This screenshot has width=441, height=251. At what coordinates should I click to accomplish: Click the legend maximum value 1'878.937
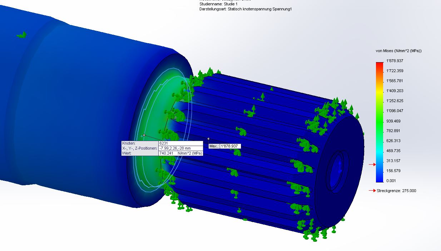[395, 61]
